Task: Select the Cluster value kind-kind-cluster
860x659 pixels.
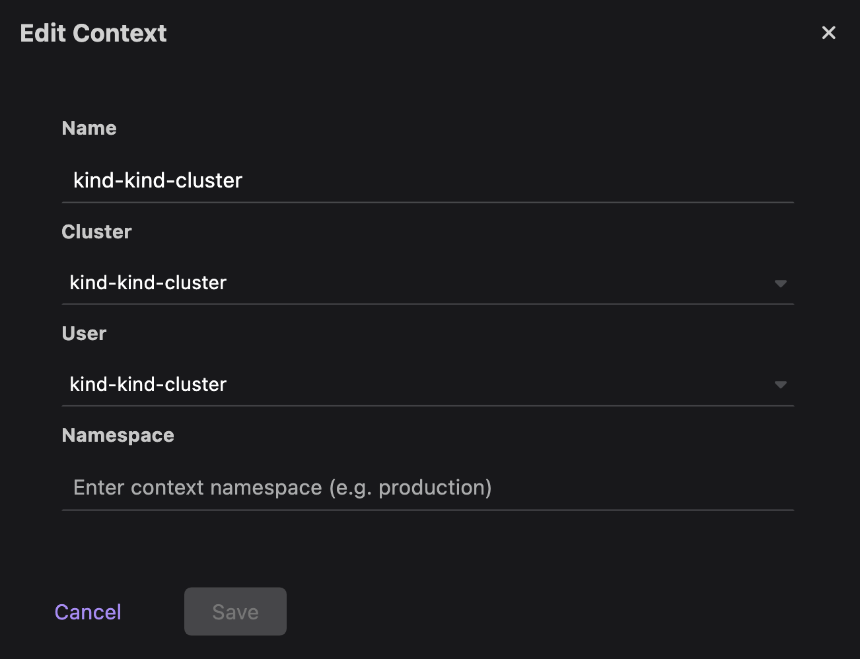Action: [148, 283]
